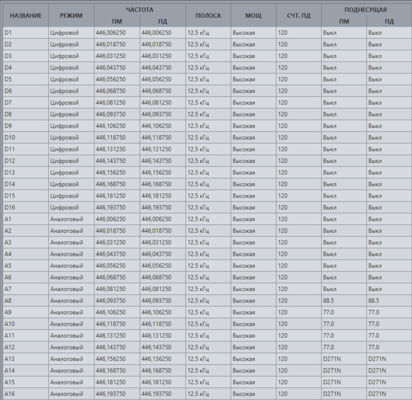Click the СЧТ. ПД value for channel D16
412x400 pixels.
pyautogui.click(x=299, y=207)
